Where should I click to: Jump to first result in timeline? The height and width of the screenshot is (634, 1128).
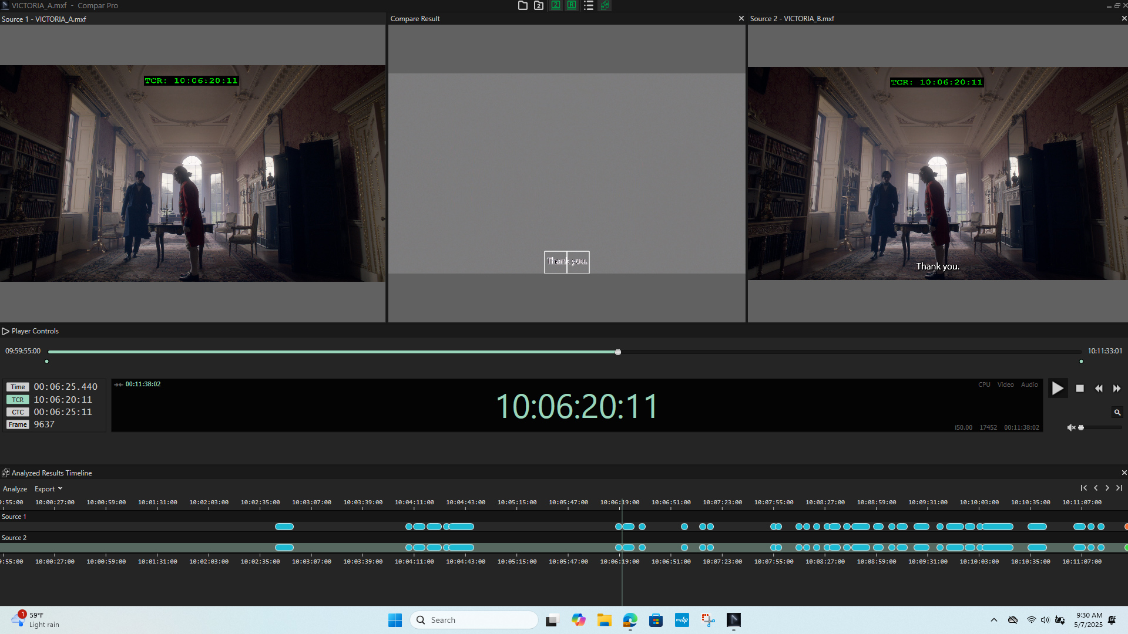1083,488
